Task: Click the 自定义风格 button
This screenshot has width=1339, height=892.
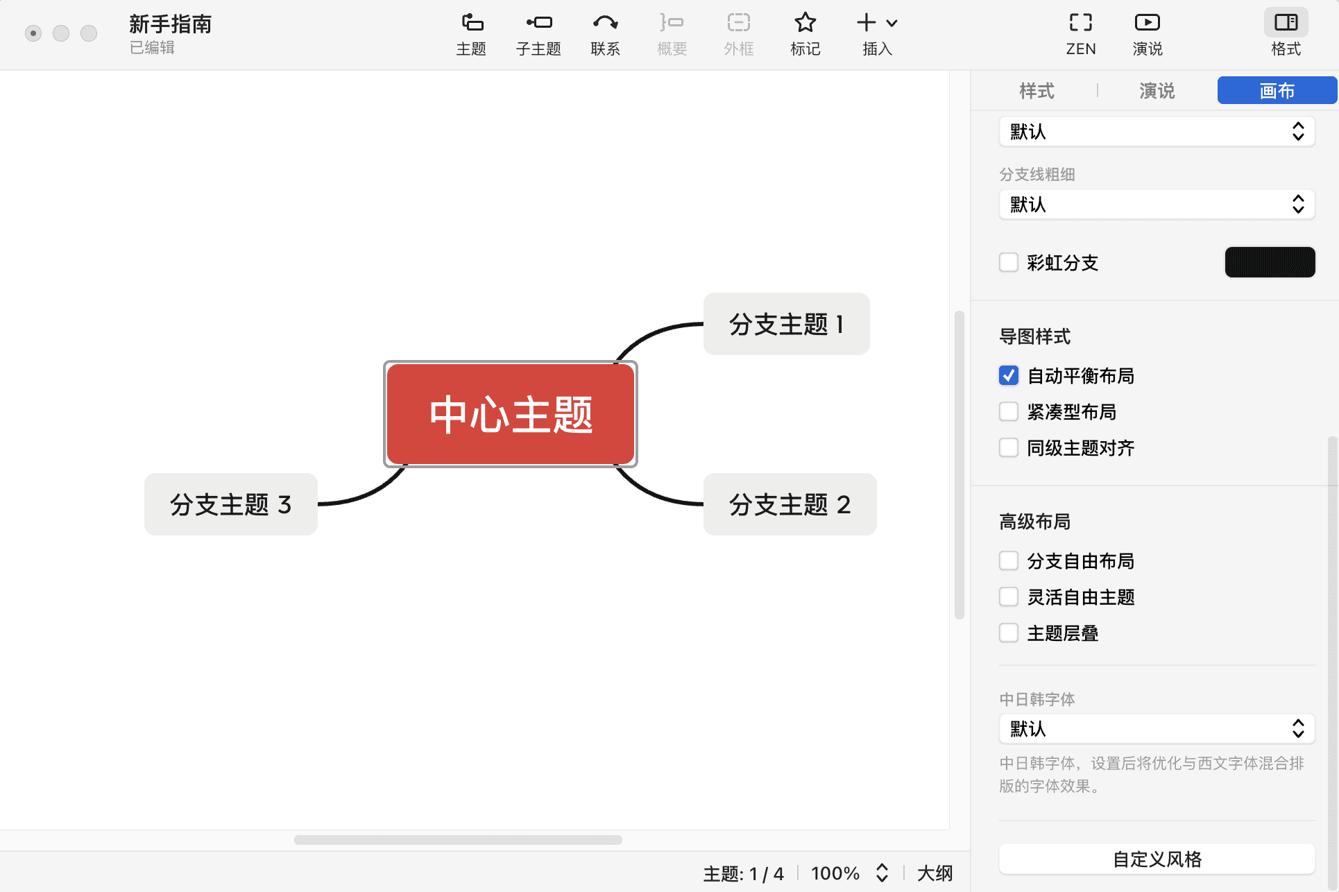Action: click(1156, 859)
